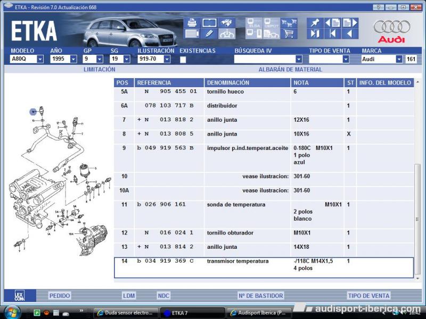Select row 11 sonda de temperatura
Viewport: 426px width, 319px height.
tap(264, 215)
